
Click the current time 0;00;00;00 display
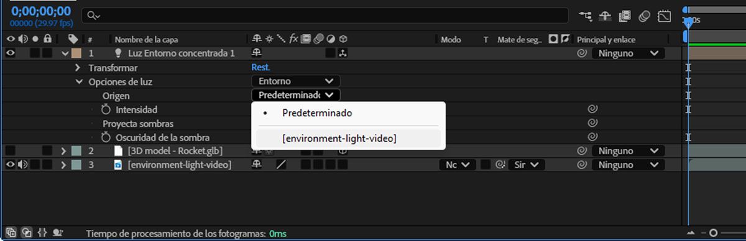click(40, 11)
